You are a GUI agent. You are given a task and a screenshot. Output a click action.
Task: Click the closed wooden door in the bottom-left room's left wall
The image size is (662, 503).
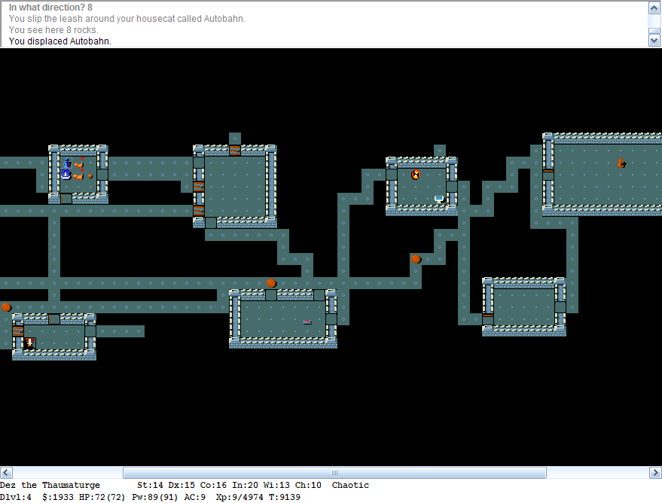[18, 331]
